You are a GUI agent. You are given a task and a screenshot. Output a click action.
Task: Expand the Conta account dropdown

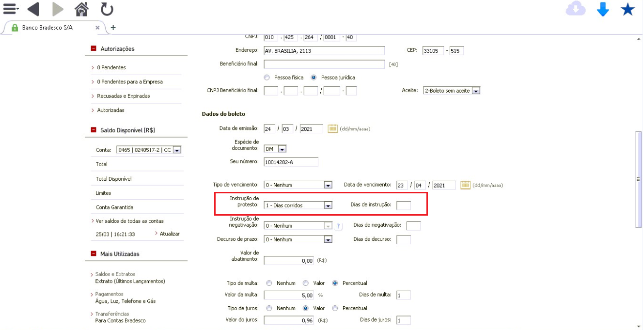[x=149, y=150]
